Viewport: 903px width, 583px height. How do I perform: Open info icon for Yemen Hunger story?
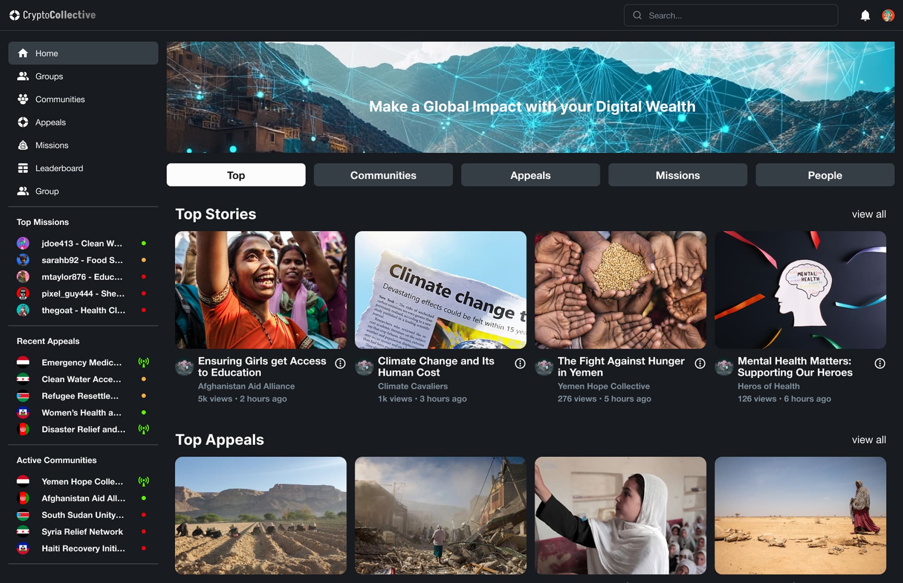click(x=700, y=363)
